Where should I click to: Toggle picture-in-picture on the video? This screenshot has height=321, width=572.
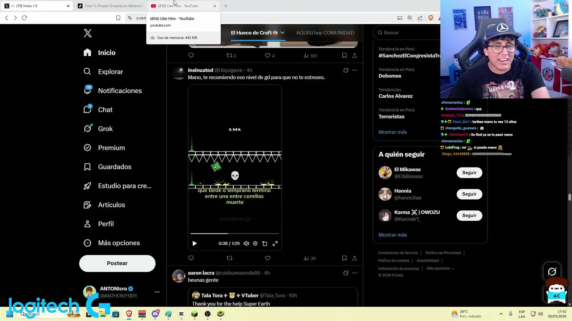[265, 243]
